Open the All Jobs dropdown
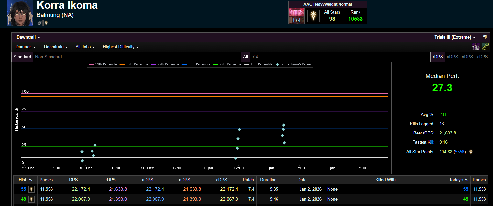This screenshot has width=493, height=206. (x=85, y=47)
